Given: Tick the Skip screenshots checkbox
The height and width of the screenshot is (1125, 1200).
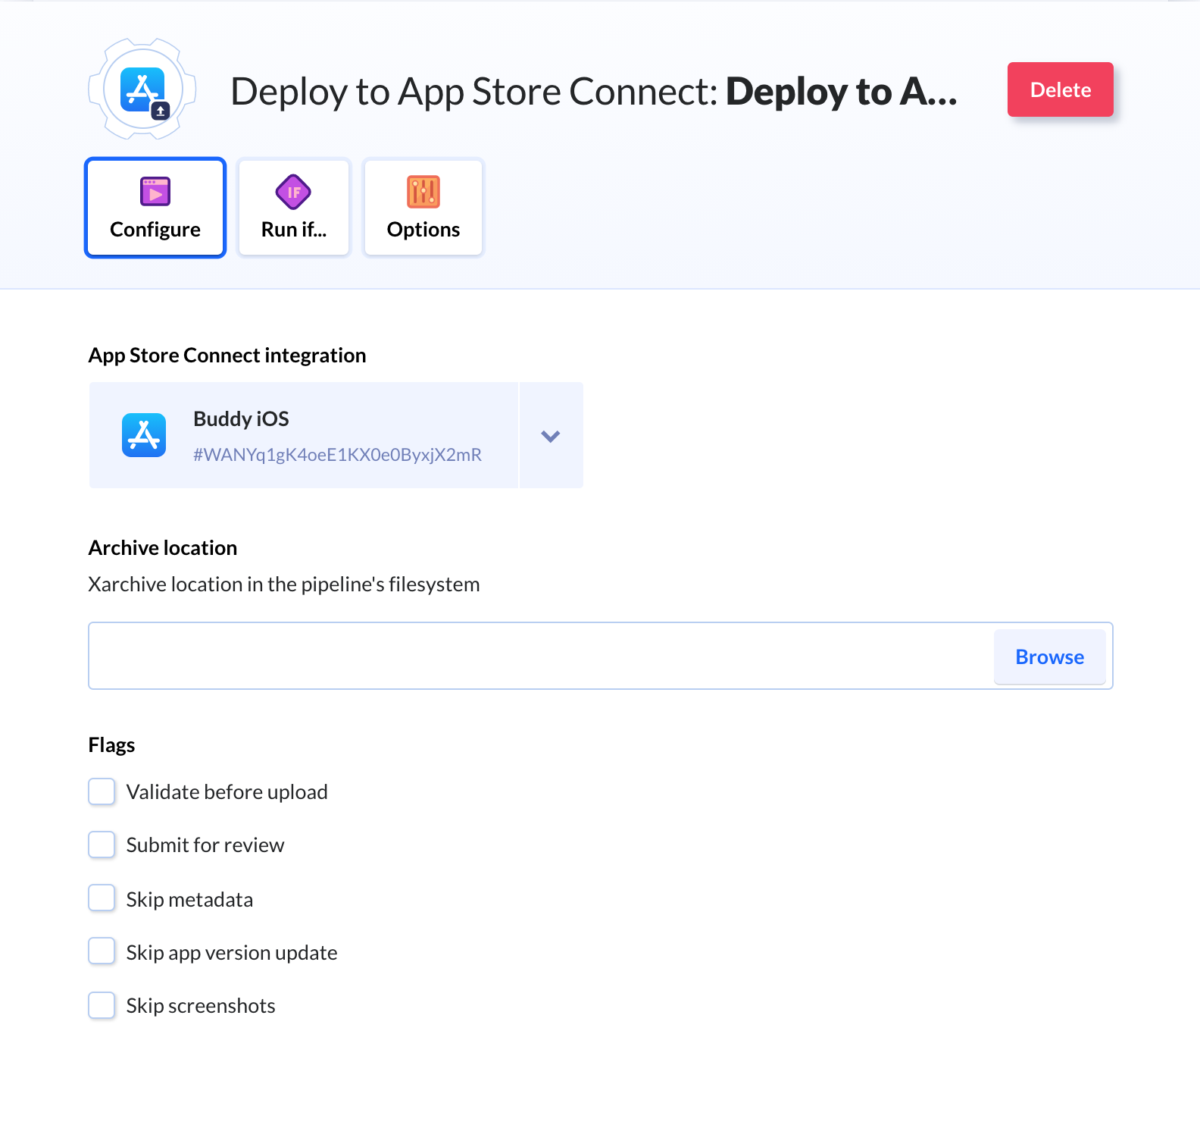Looking at the screenshot, I should (102, 1005).
